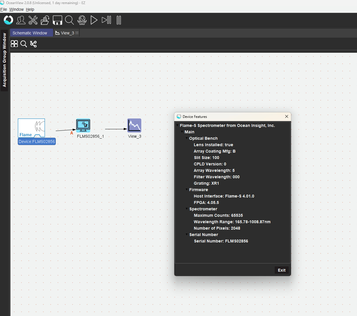Open the File menu
357x316 pixels.
(x=4, y=9)
